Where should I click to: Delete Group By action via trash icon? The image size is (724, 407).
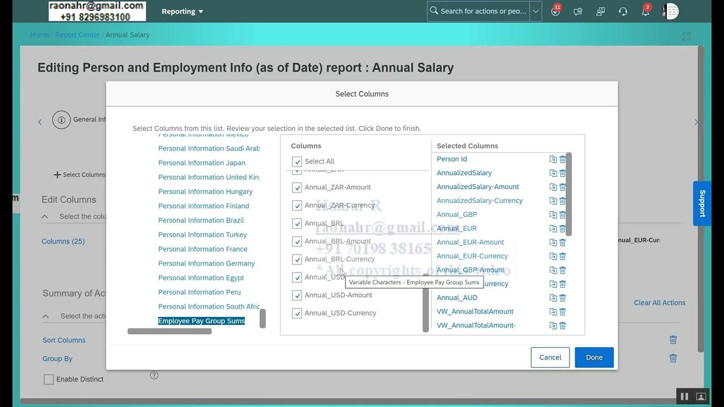[673, 358]
